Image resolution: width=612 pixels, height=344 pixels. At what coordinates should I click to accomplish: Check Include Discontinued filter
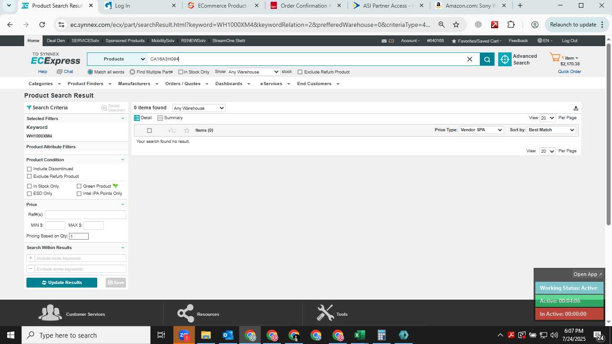click(30, 169)
